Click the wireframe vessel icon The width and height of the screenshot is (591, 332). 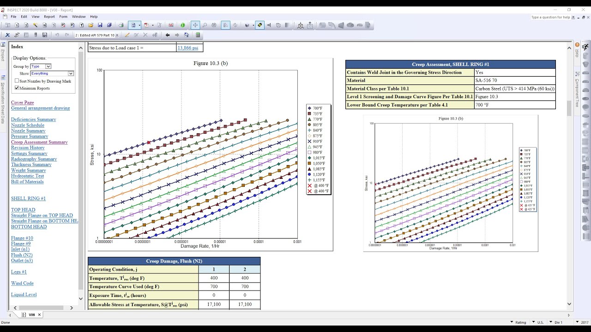click(301, 25)
